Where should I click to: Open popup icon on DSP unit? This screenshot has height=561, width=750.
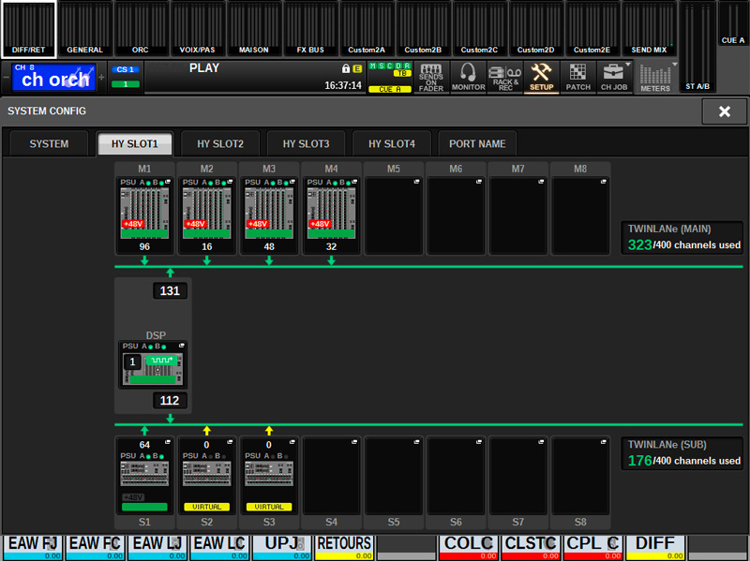click(x=181, y=346)
